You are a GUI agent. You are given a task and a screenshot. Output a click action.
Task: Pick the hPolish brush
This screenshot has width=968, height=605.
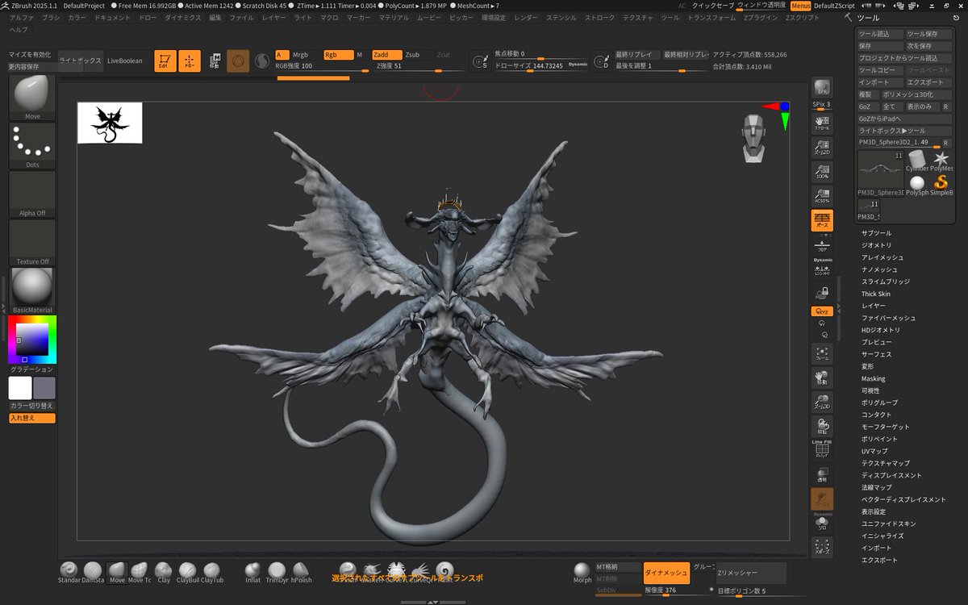click(302, 572)
